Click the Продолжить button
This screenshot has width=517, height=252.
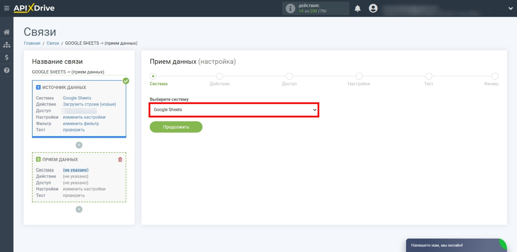coord(176,127)
